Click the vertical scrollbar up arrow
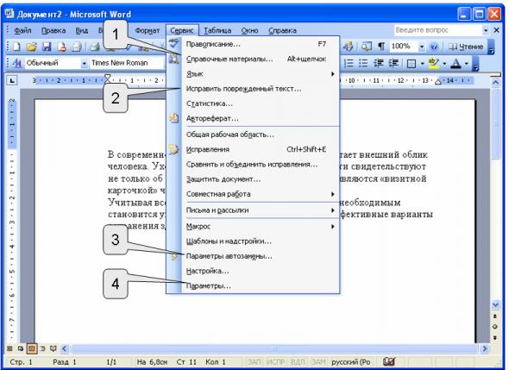 (x=495, y=83)
